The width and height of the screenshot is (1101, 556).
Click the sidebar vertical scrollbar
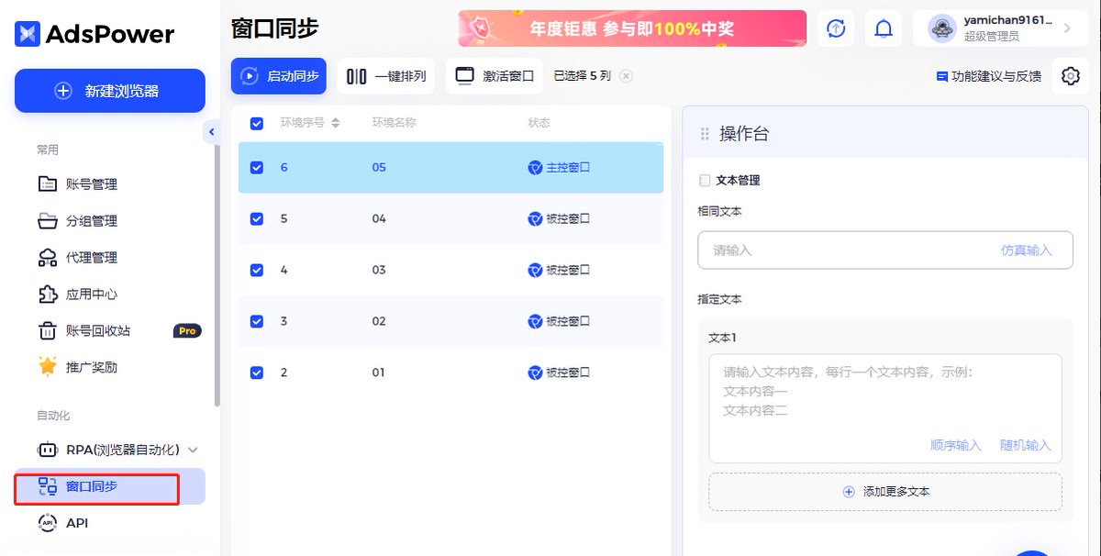click(217, 275)
